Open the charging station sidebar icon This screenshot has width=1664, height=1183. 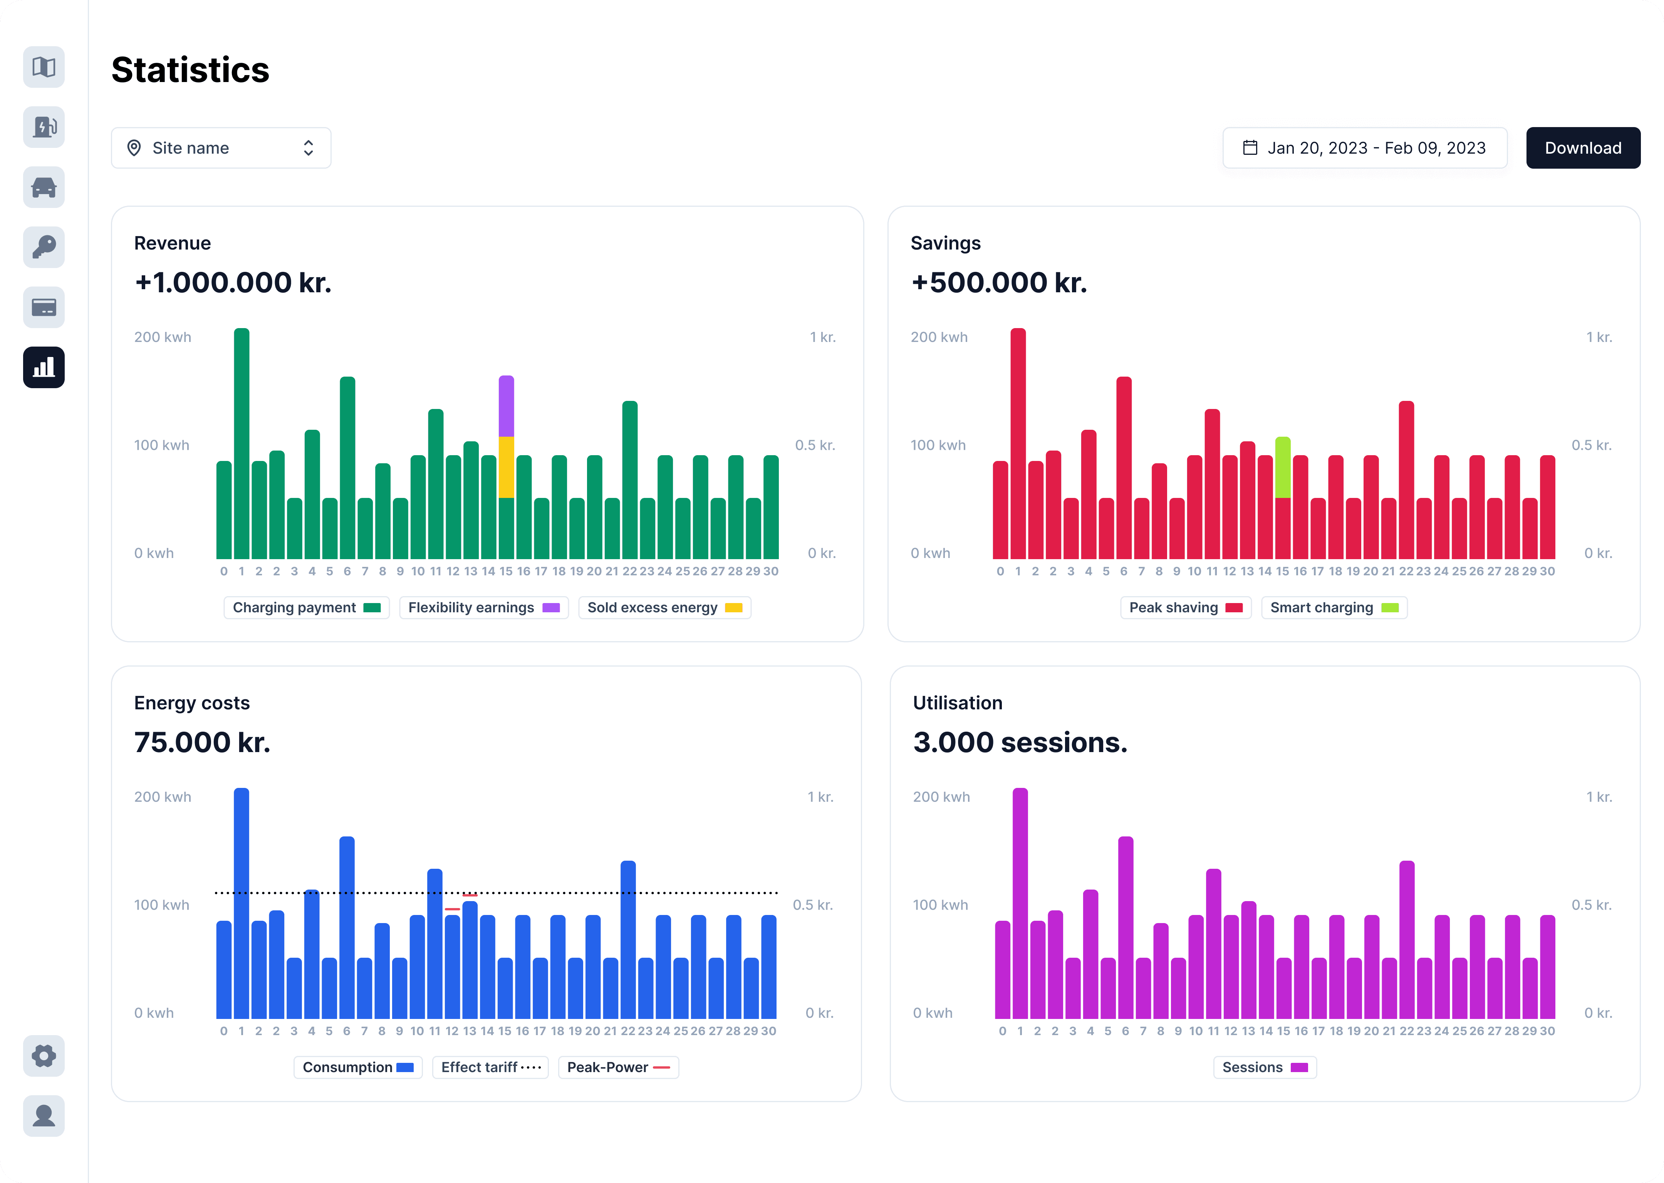(x=44, y=127)
